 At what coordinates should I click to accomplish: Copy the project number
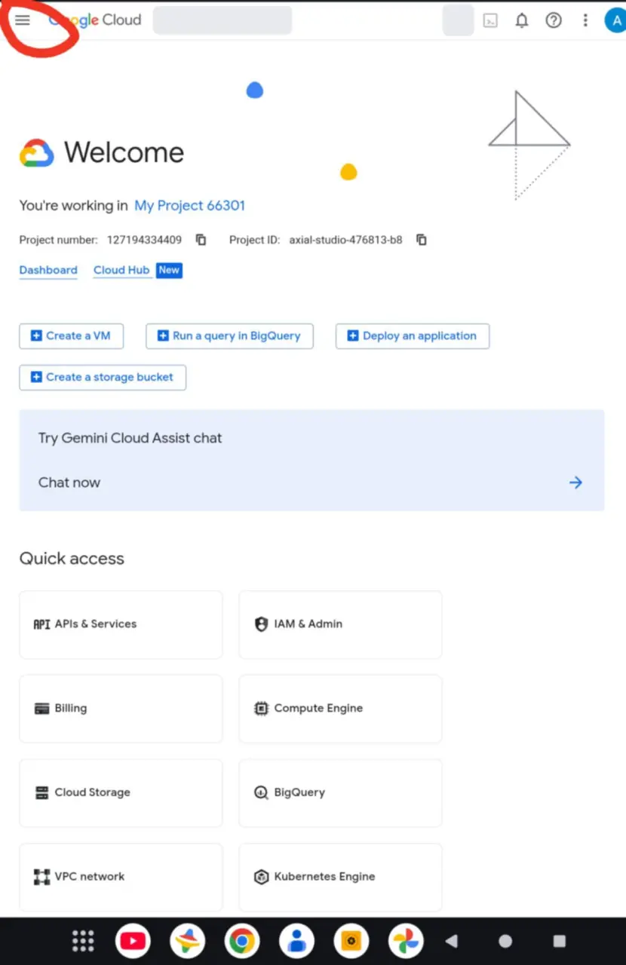(201, 240)
